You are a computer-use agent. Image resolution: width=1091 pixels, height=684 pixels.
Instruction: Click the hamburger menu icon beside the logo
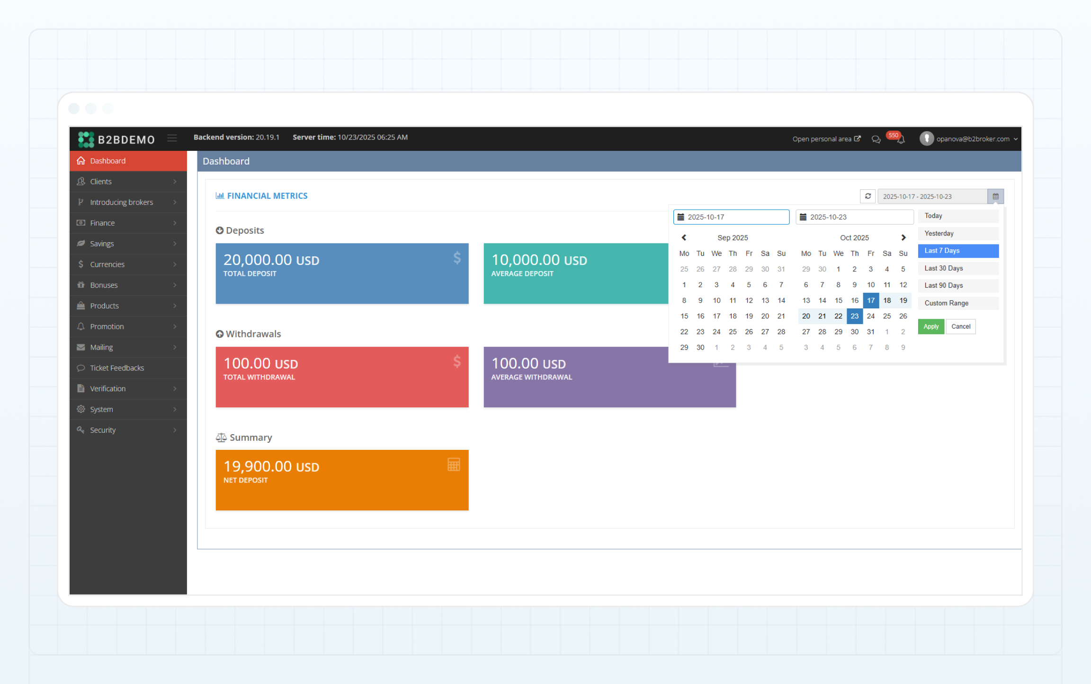click(172, 138)
